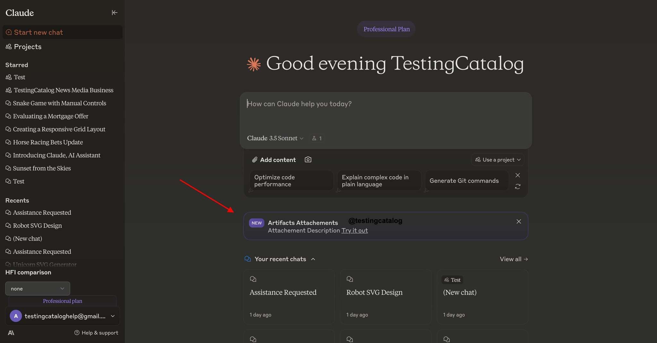The image size is (657, 343).
Task: Open Sunset from the Skies chat
Action: 38,168
